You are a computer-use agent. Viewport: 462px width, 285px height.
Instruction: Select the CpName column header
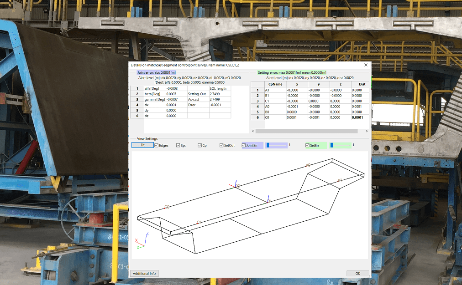click(x=275, y=84)
